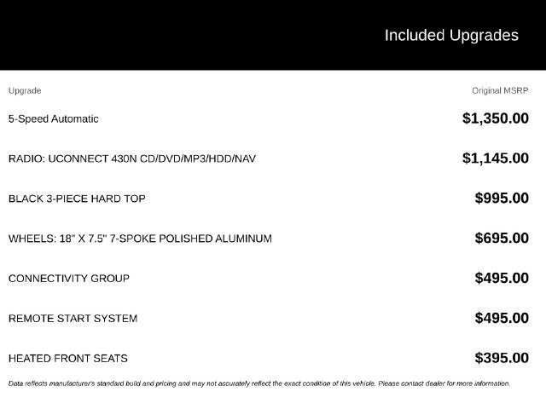Select the Upgrade column header

click(25, 91)
